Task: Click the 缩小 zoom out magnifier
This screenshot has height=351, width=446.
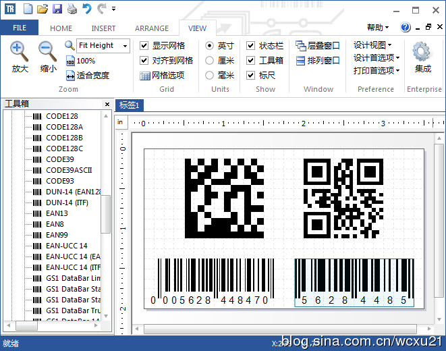Action: tap(48, 51)
